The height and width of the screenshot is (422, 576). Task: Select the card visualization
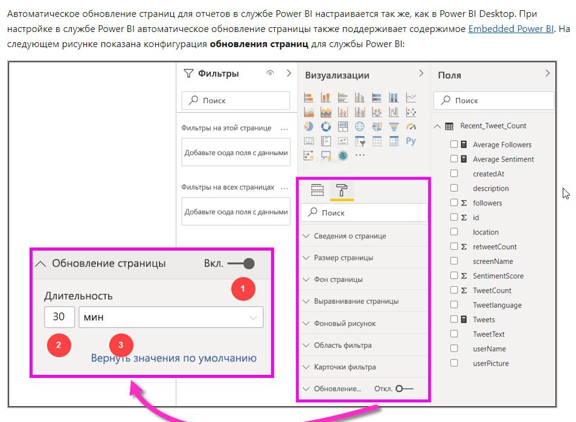(309, 141)
